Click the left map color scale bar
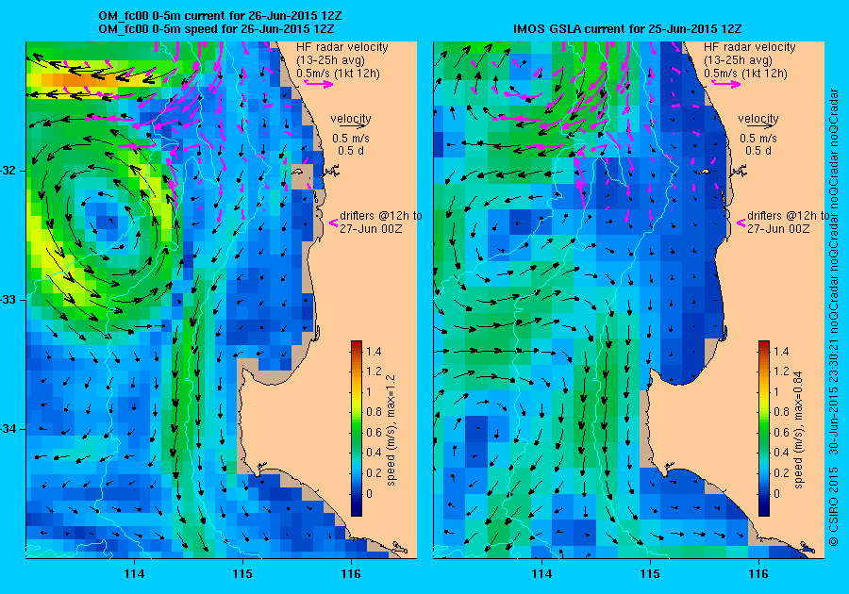Image resolution: width=849 pixels, height=594 pixels. [x=357, y=428]
